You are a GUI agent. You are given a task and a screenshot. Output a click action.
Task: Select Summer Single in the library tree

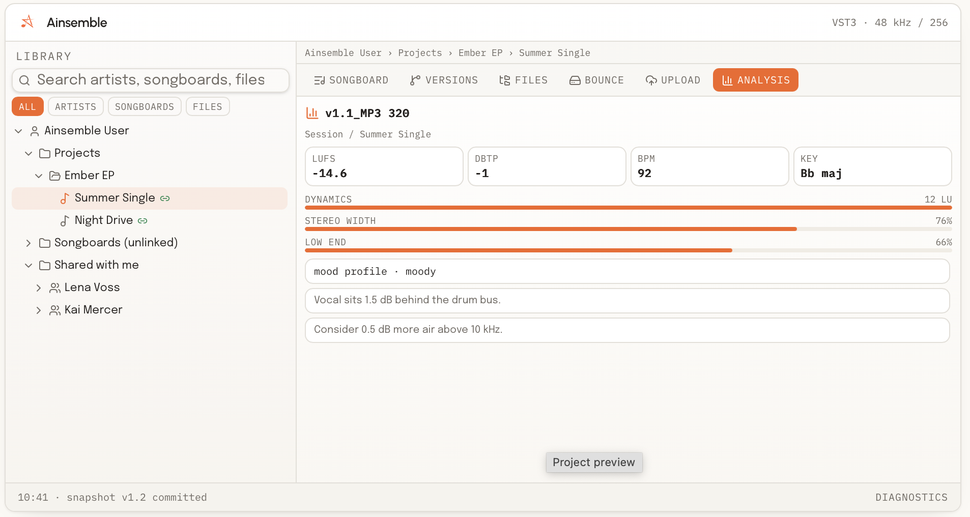pyautogui.click(x=150, y=198)
